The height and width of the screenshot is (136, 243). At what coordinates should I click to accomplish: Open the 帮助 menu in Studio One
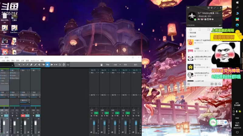click(42, 61)
